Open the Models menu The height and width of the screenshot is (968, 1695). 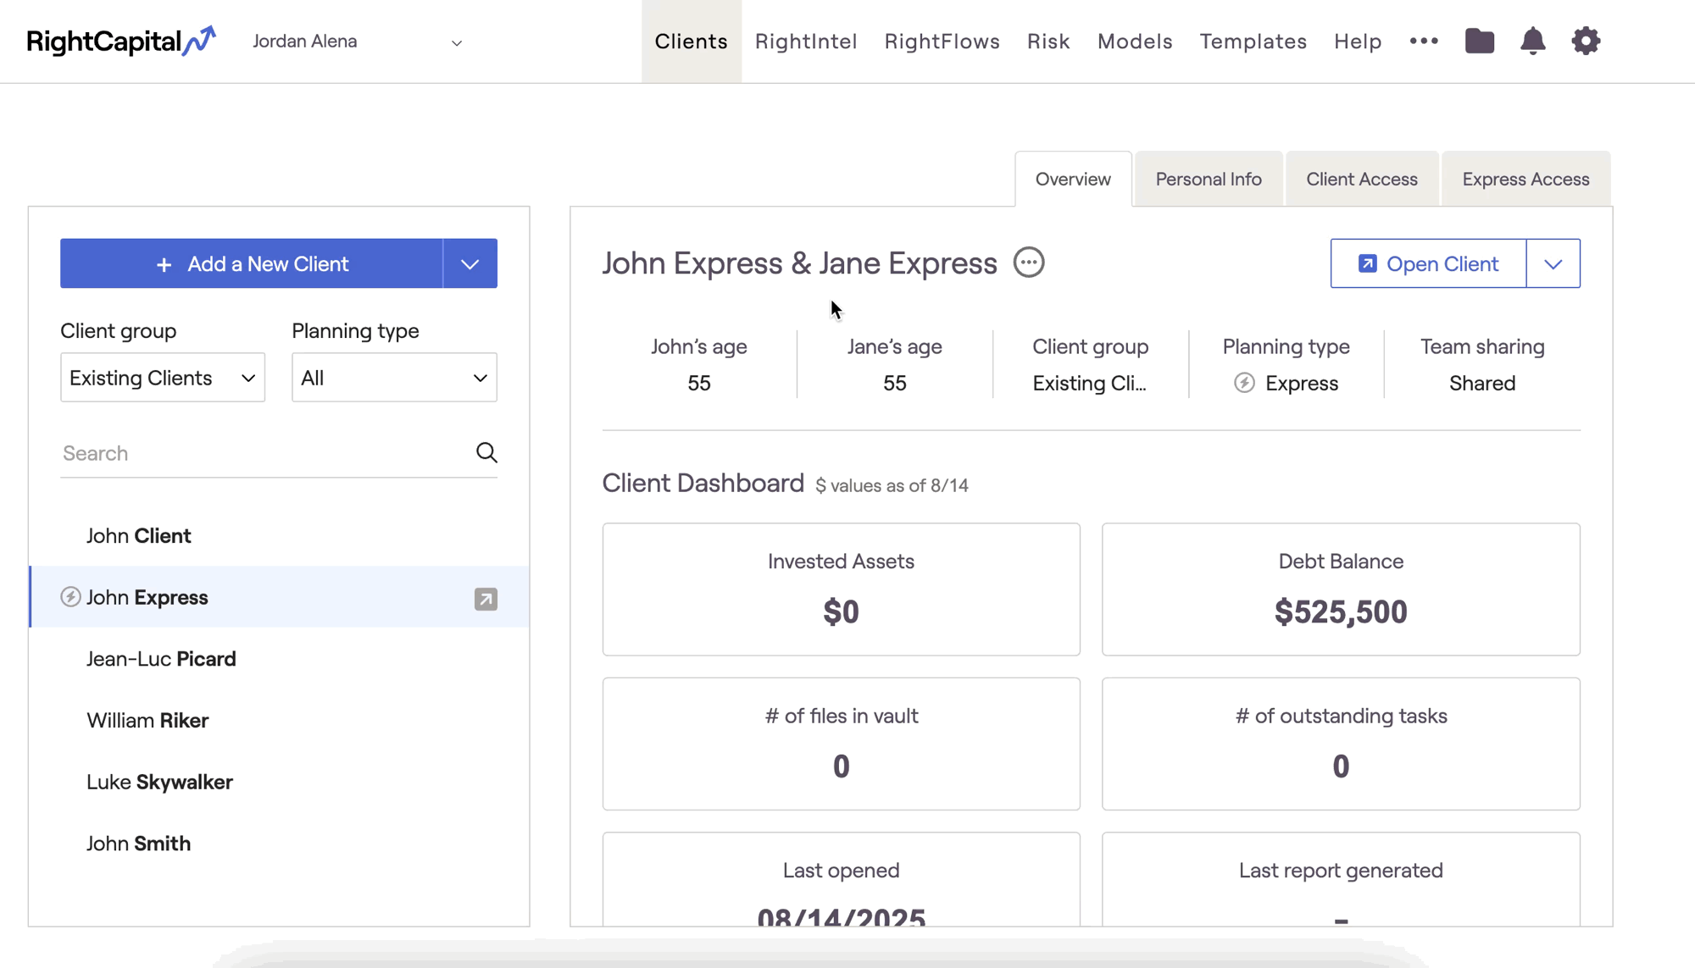(x=1135, y=41)
